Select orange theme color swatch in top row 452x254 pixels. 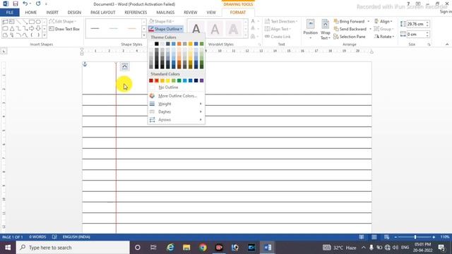(179, 44)
